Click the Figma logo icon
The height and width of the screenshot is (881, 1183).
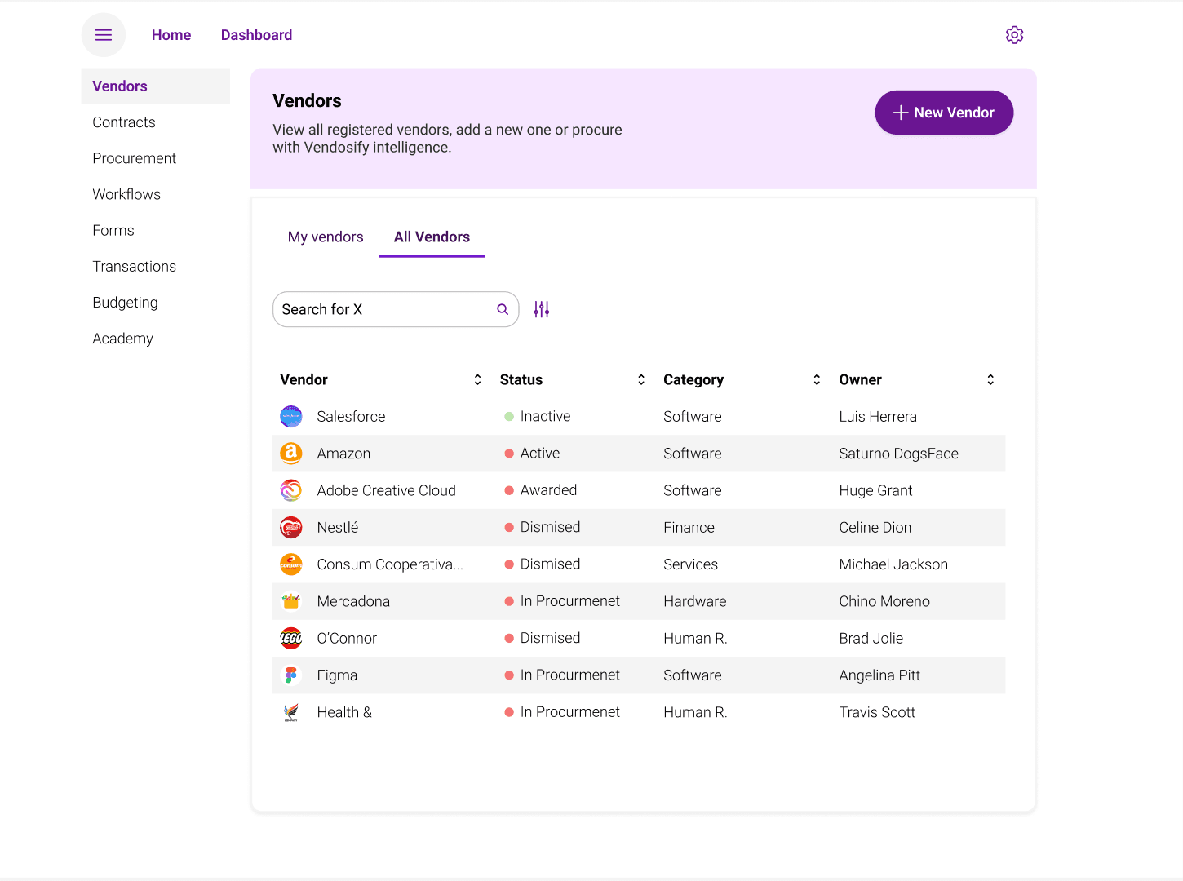click(x=291, y=675)
